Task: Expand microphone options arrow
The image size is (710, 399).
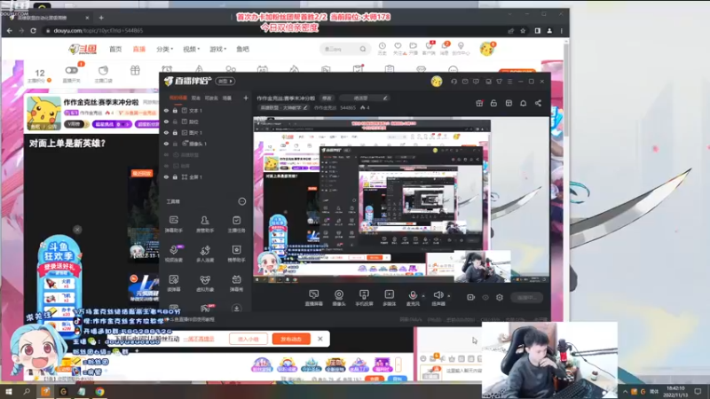Action: [x=423, y=296]
